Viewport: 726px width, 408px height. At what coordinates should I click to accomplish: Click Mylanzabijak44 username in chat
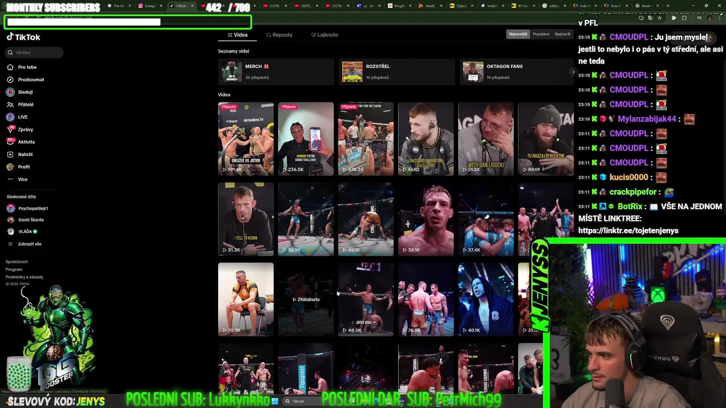point(647,119)
